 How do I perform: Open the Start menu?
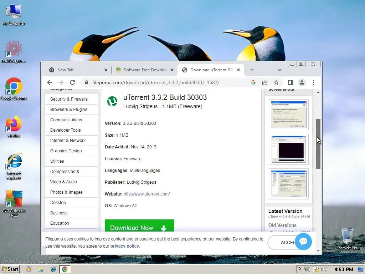click(x=10, y=269)
